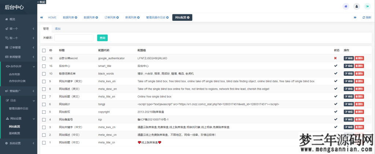The image size is (375, 154).
Task: Expand the 新闻管理 sidebar menu
Action: 19,57
